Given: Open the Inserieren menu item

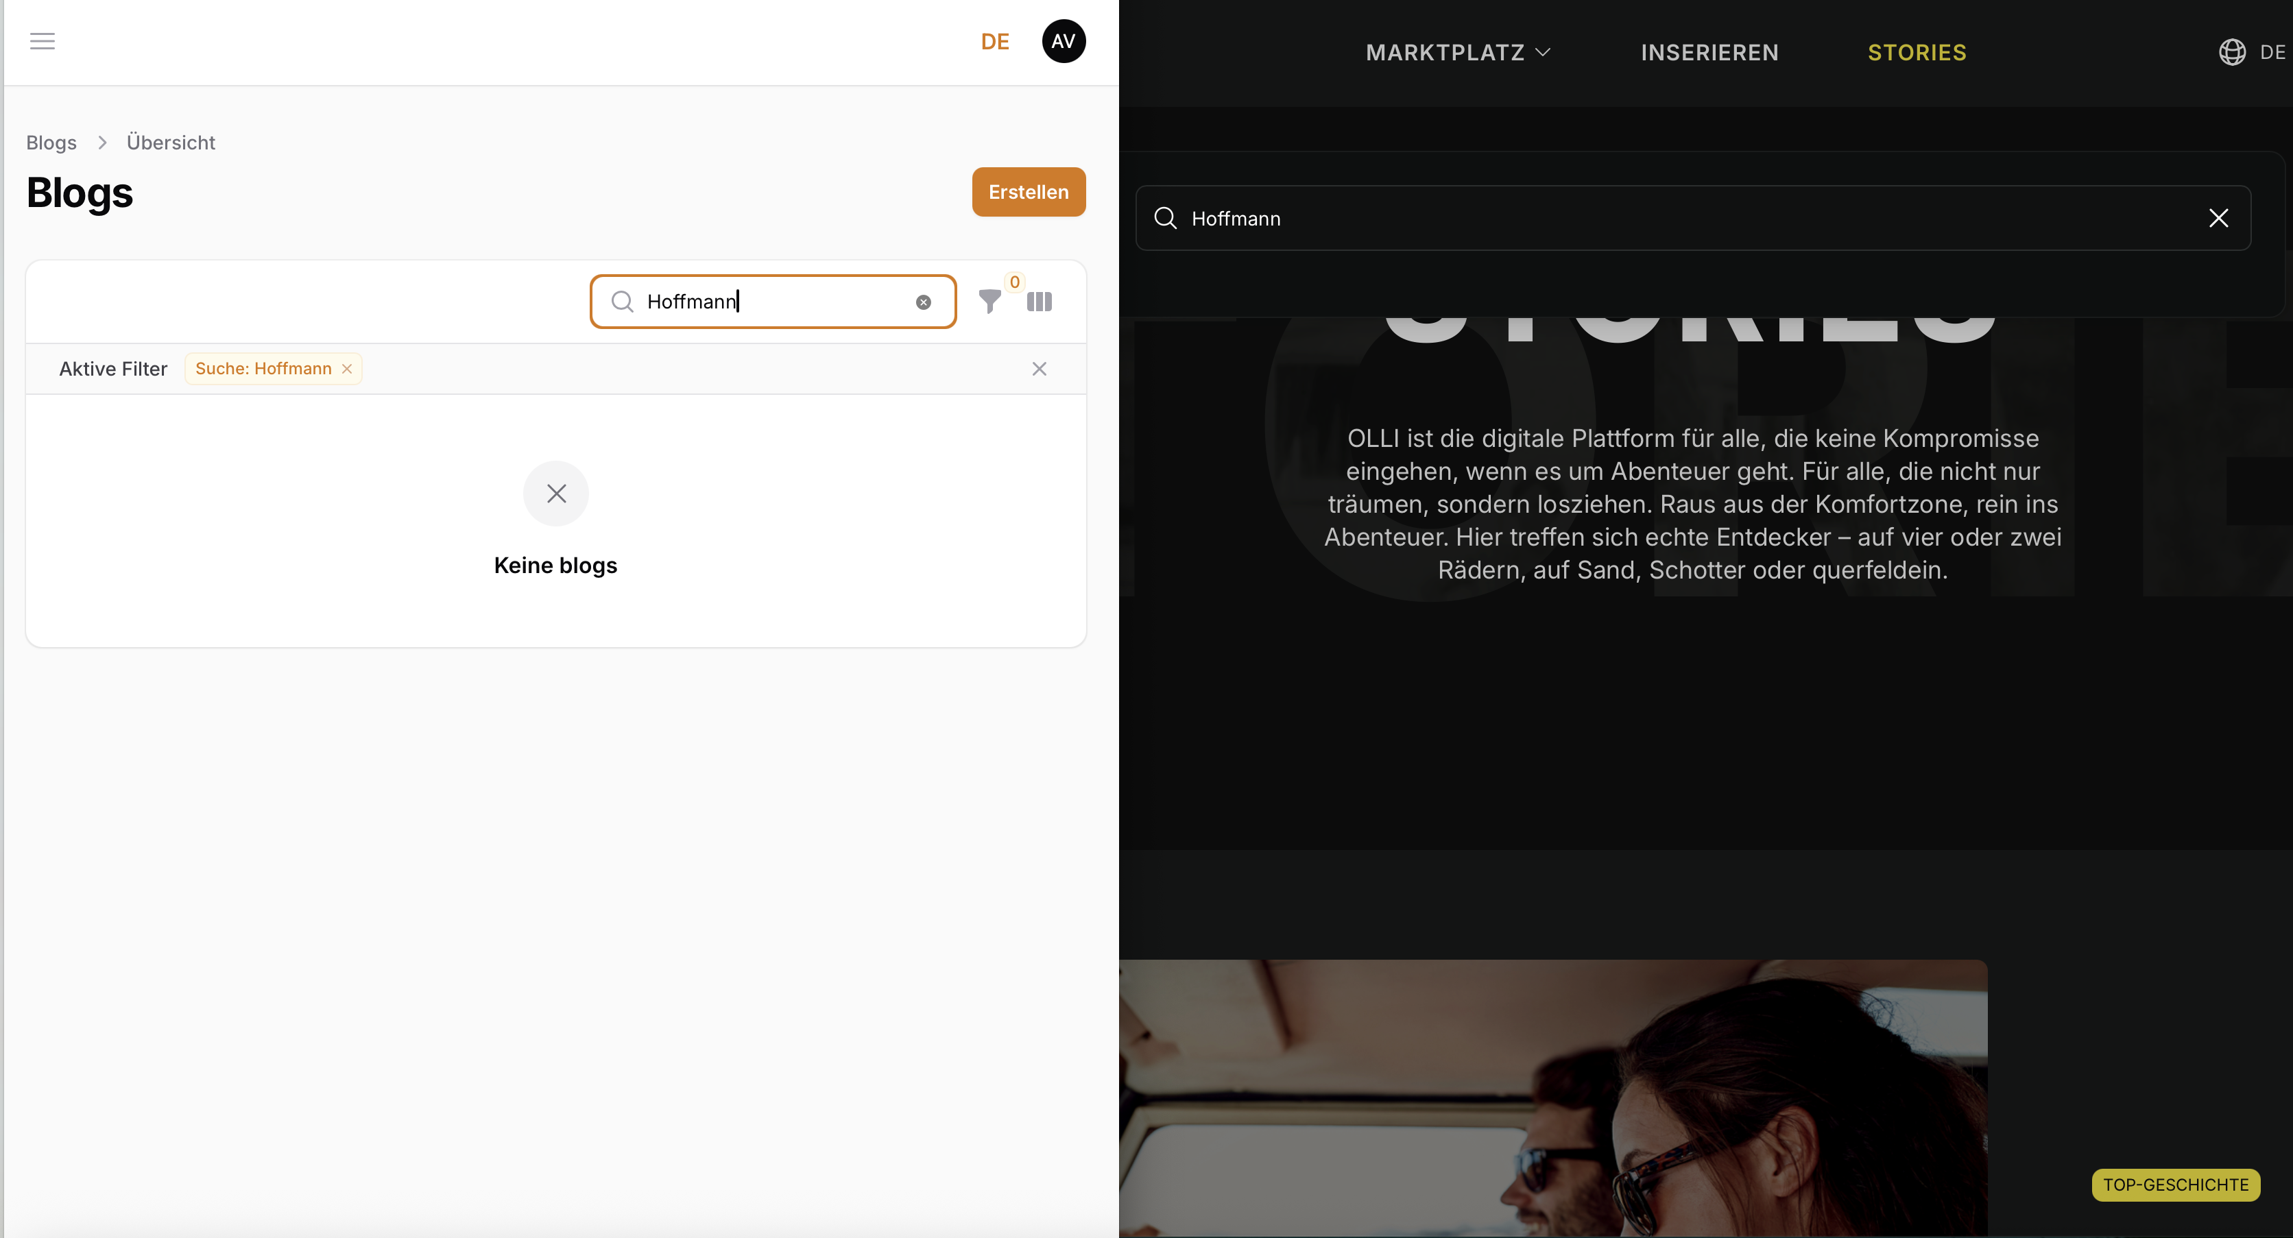Looking at the screenshot, I should coord(1709,53).
